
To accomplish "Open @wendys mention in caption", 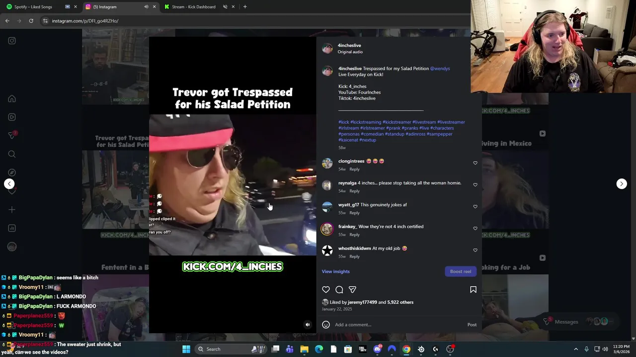I will (x=440, y=68).
